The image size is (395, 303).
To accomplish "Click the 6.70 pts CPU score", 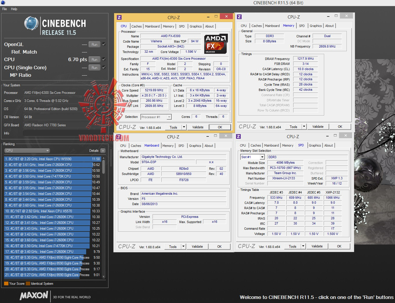I will tap(77, 59).
